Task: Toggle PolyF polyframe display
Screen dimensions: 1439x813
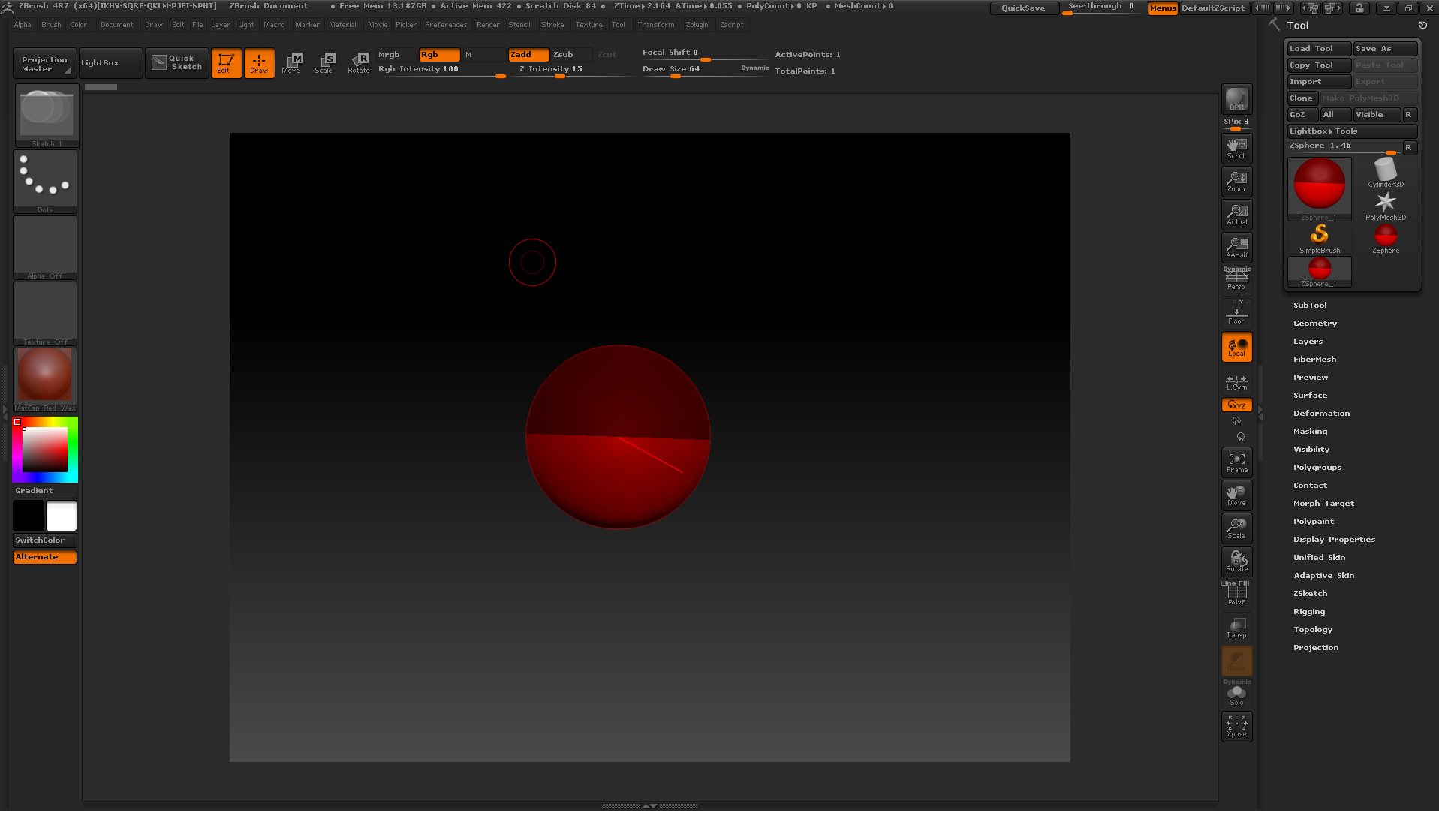Action: 1236,593
